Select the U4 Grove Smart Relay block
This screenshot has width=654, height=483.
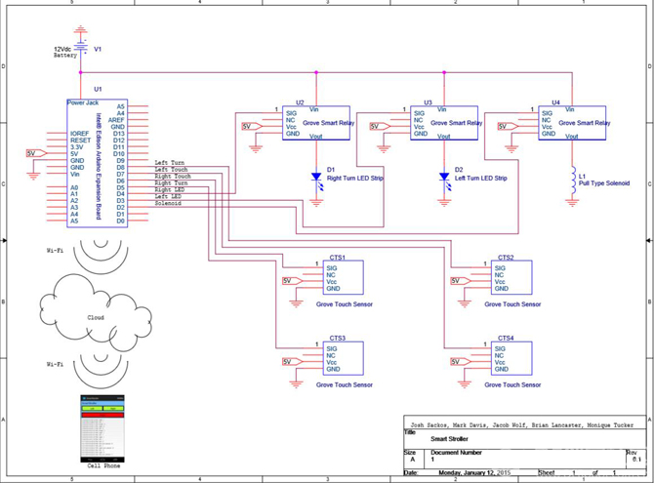pos(572,123)
